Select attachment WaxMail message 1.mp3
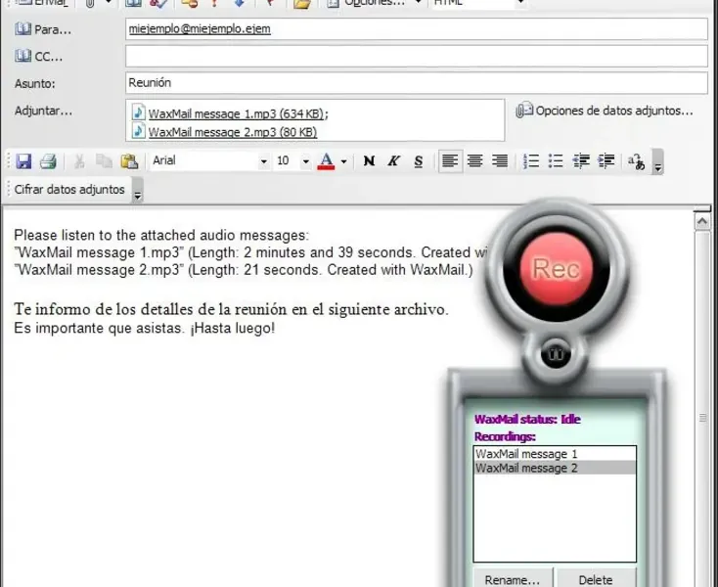This screenshot has height=587, width=718. [238, 113]
